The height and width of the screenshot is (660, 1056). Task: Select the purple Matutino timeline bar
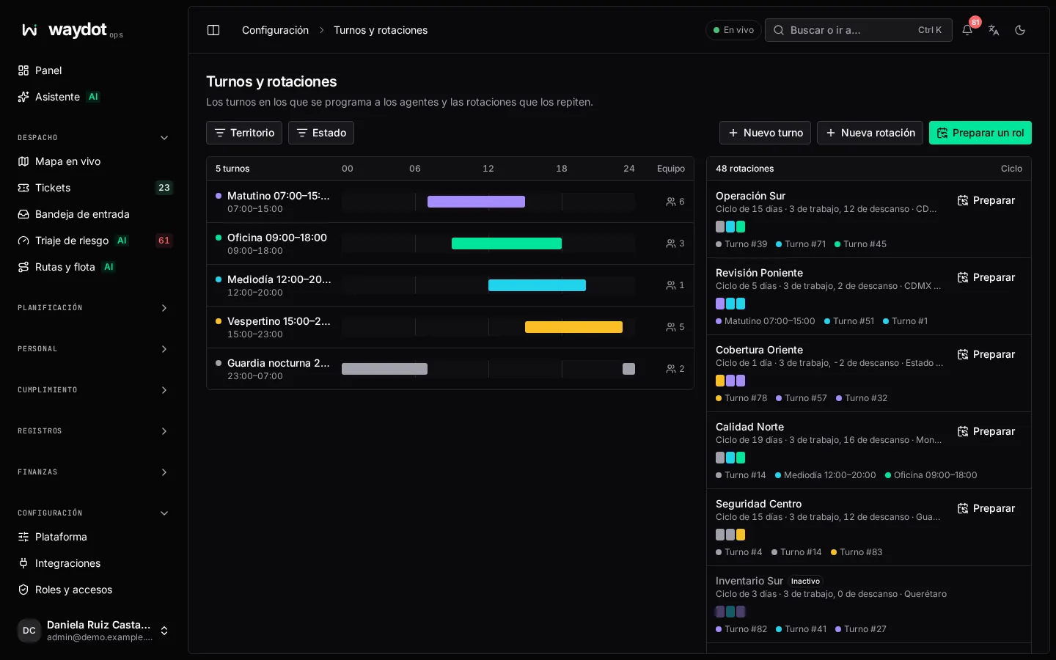(x=476, y=202)
